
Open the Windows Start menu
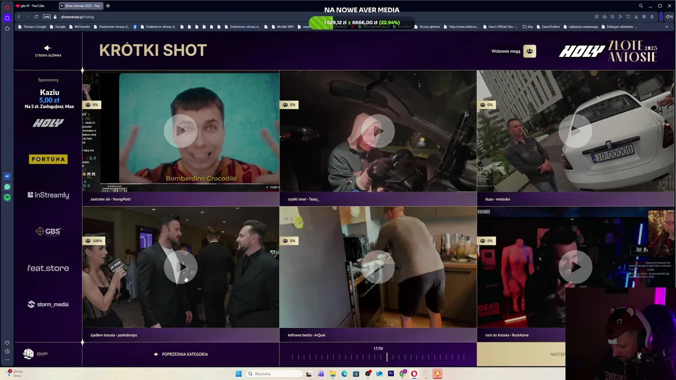pos(239,374)
